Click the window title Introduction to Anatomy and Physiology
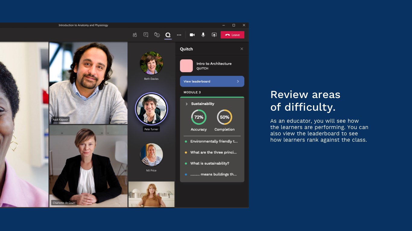 83,25
